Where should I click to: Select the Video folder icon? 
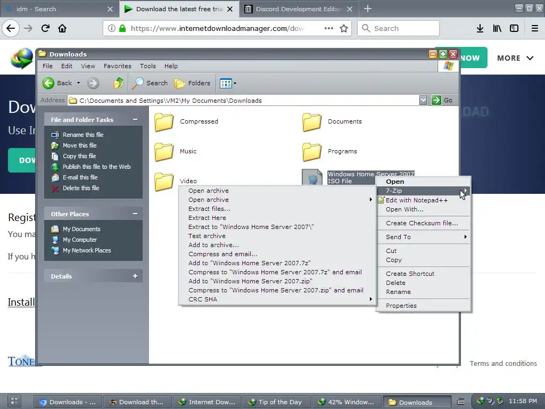point(164,182)
